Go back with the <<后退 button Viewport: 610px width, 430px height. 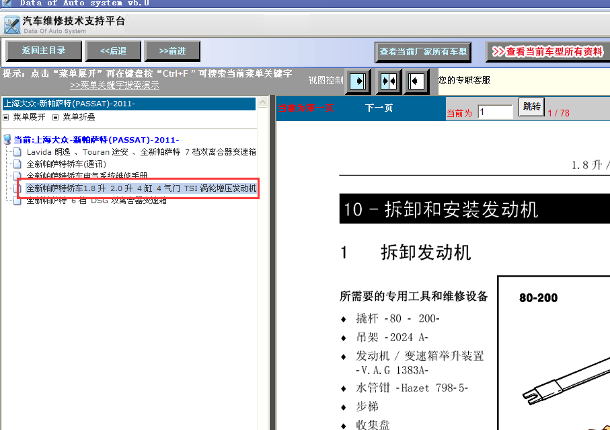[x=113, y=51]
